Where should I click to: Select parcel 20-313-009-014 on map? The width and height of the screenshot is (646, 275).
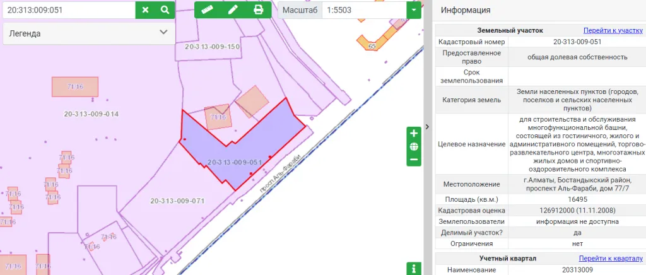click(x=91, y=114)
